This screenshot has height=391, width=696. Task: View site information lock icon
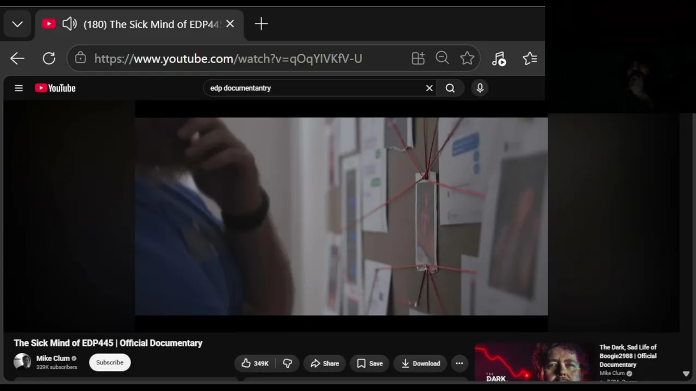[x=80, y=58]
